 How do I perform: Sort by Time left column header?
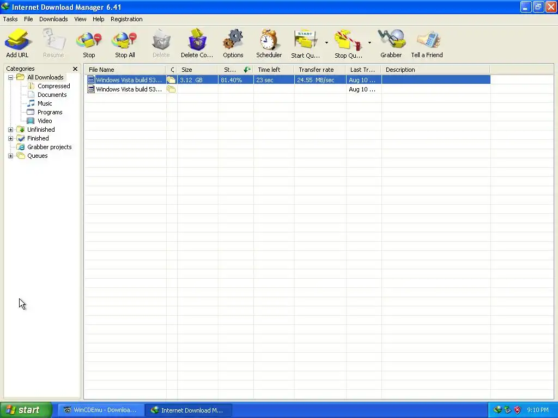coord(274,70)
